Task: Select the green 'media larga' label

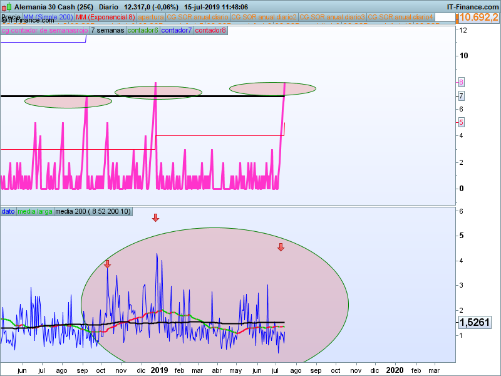Action: 35,212
